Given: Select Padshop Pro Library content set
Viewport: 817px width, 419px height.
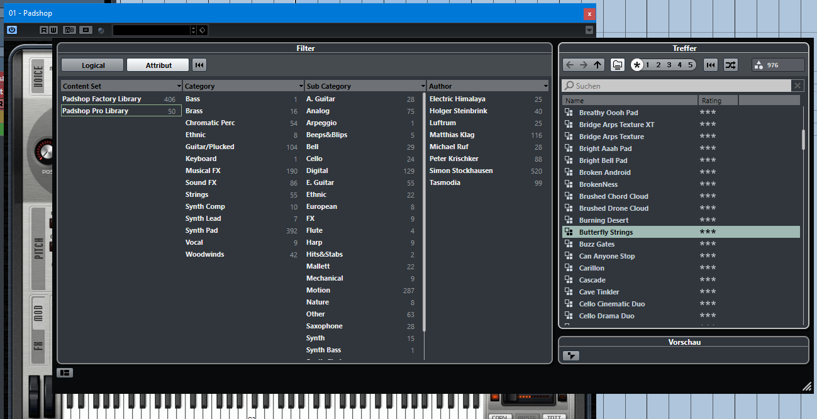Looking at the screenshot, I should [121, 111].
